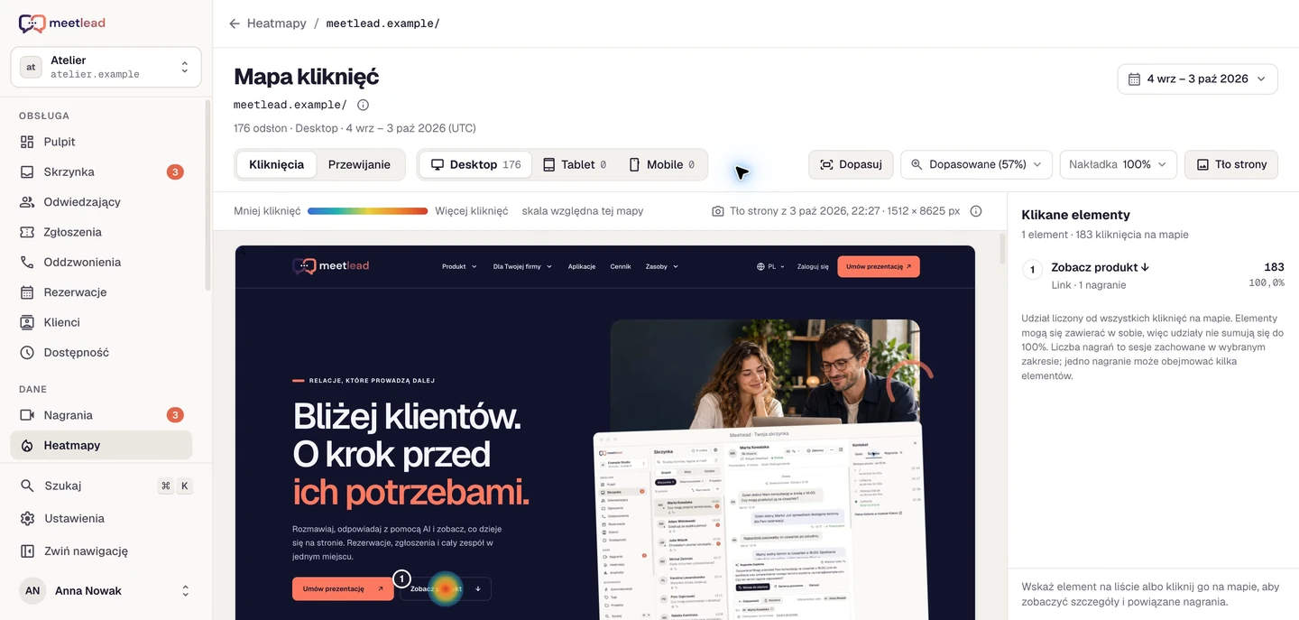Open Anna Nowak account menu
The height and width of the screenshot is (620, 1299).
106,591
